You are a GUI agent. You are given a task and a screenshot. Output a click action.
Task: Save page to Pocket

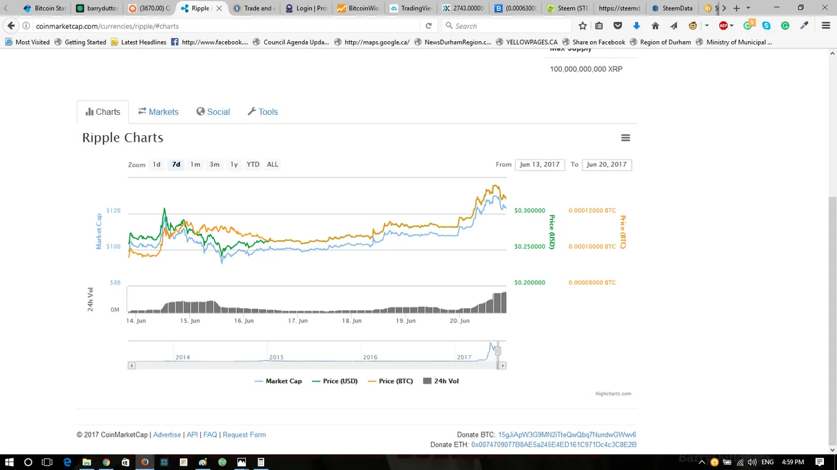point(618,26)
